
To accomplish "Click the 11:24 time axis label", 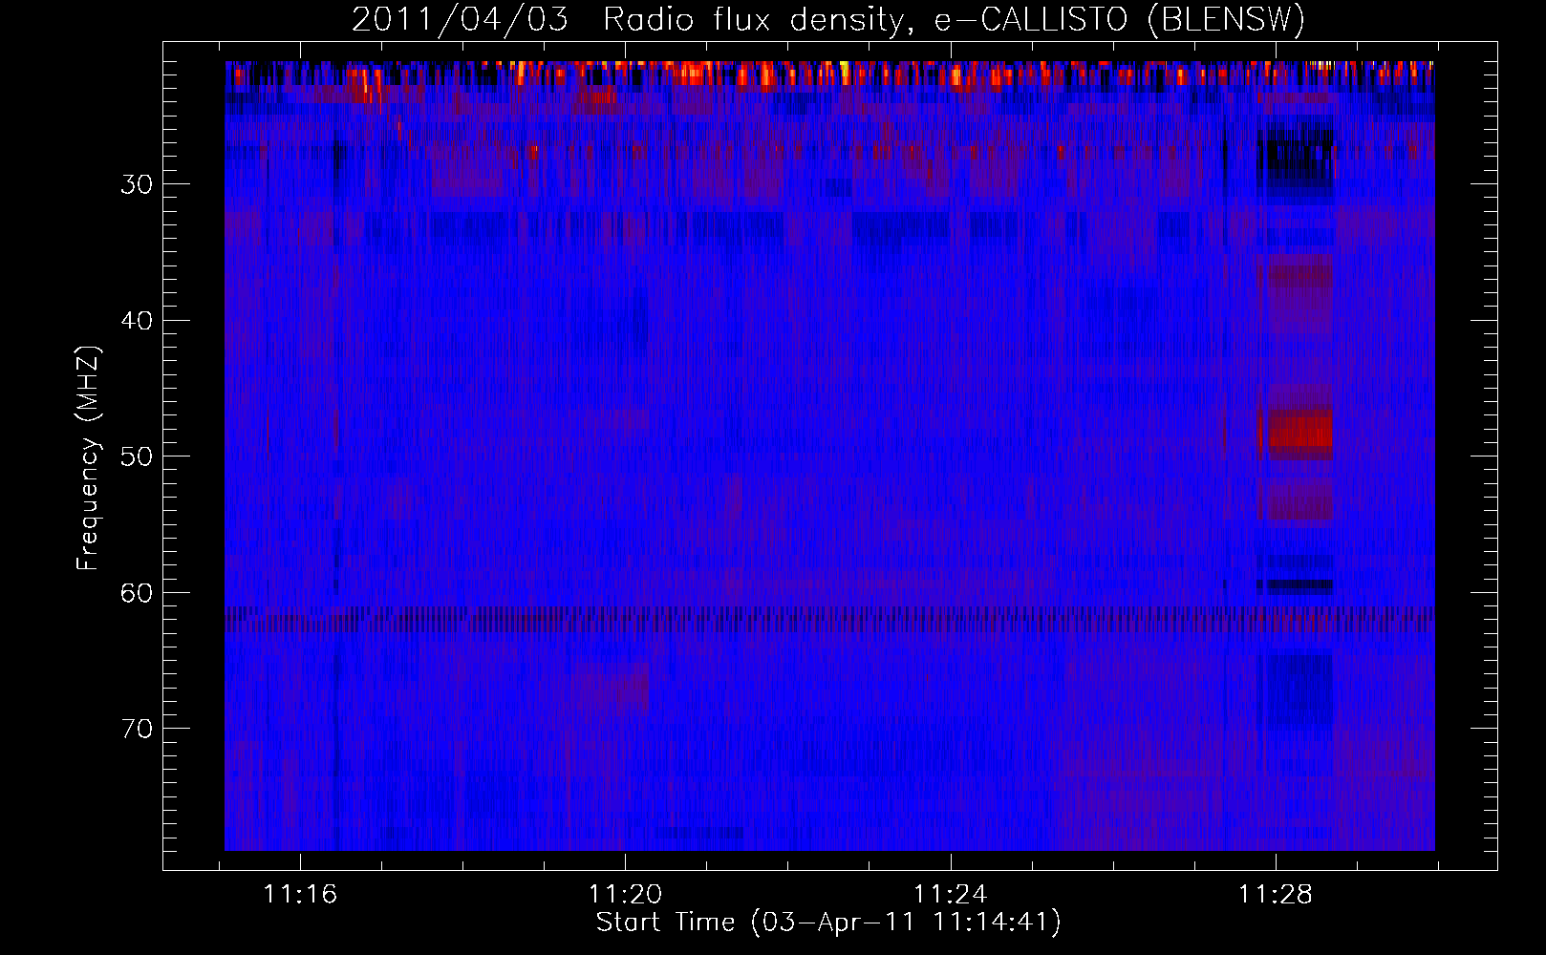I will pyautogui.click(x=951, y=895).
